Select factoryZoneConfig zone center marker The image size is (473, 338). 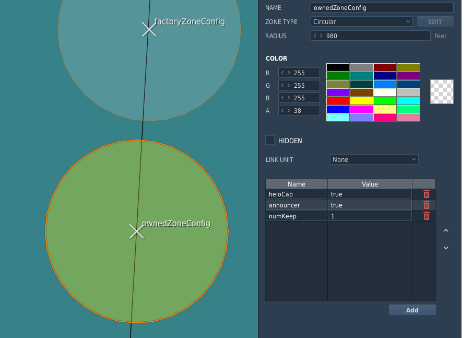click(149, 30)
